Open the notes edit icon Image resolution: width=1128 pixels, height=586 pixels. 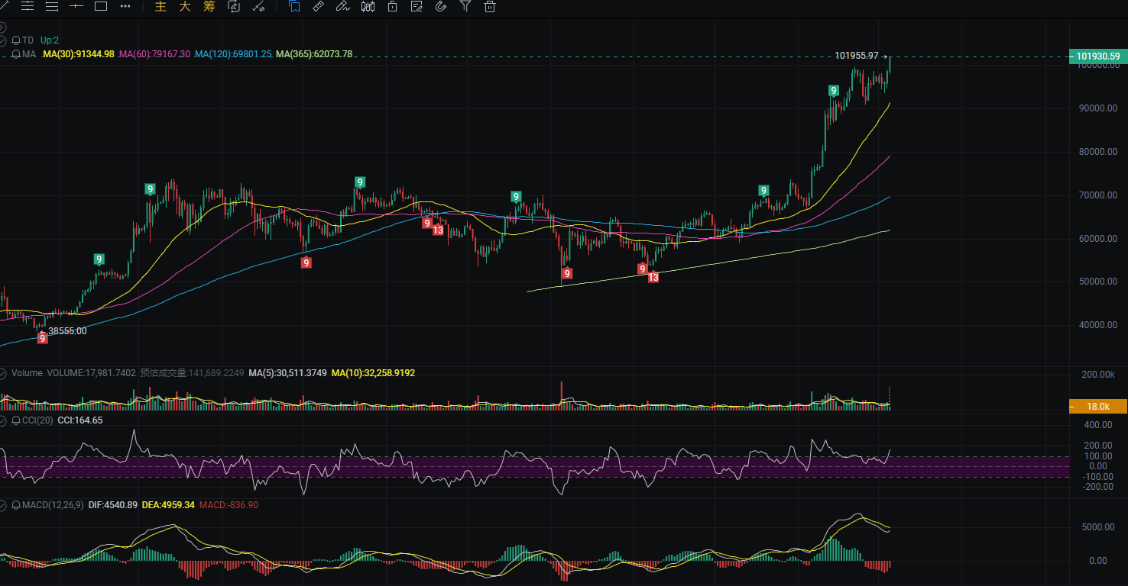pos(416,6)
